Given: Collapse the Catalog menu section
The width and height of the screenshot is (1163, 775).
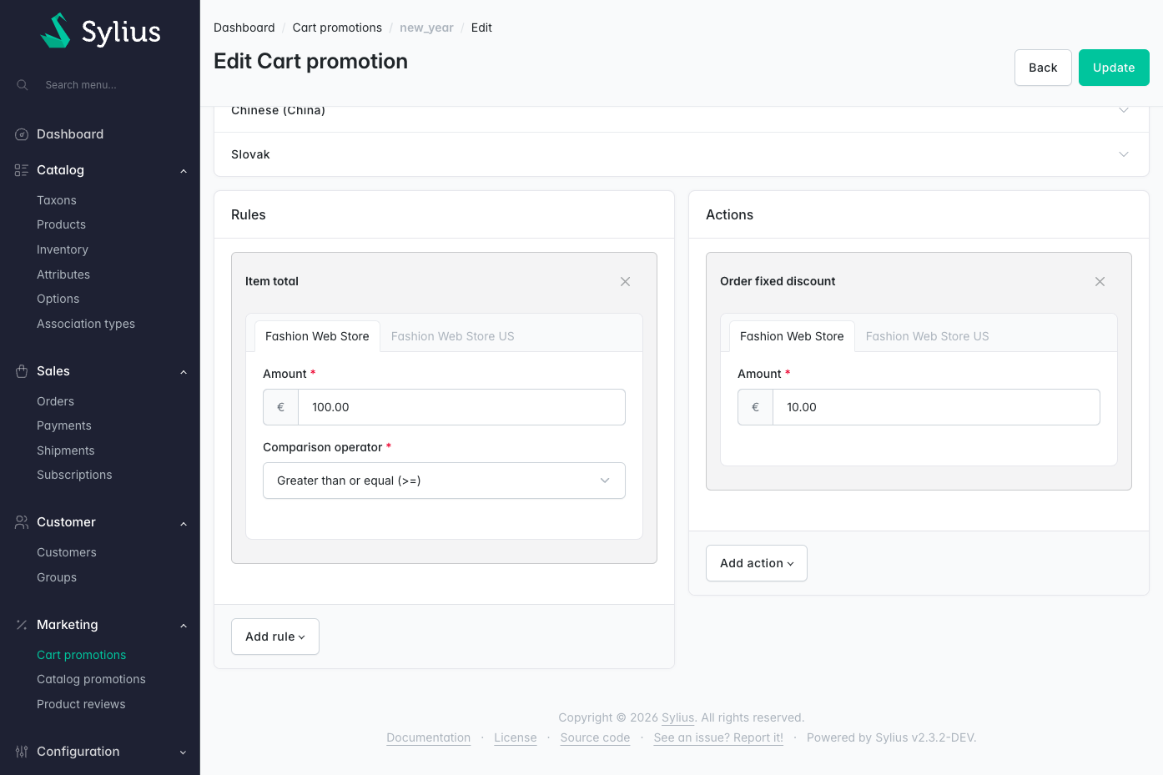Looking at the screenshot, I should (184, 171).
